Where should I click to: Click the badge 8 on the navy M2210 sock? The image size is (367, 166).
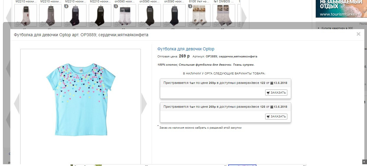(66, 6)
